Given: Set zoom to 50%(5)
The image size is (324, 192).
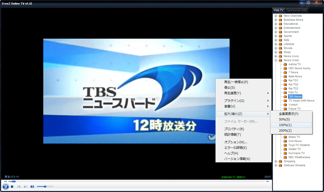Looking at the screenshot, I should (291, 119).
